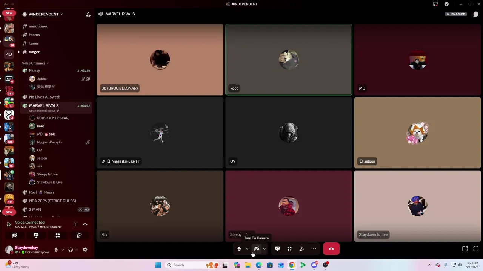Collapse the Voice Channels category
The image size is (483, 271).
point(35,63)
